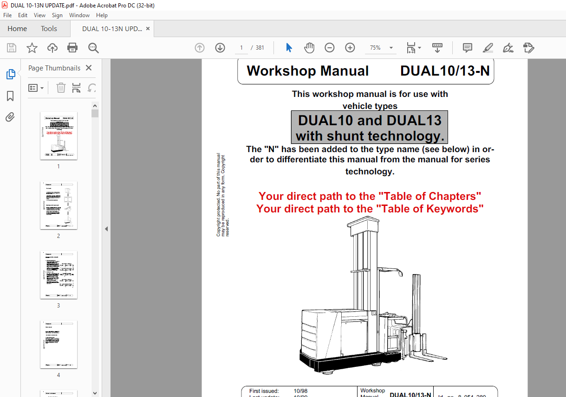The height and width of the screenshot is (397, 566).
Task: Open the Help menu
Action: click(x=102, y=15)
